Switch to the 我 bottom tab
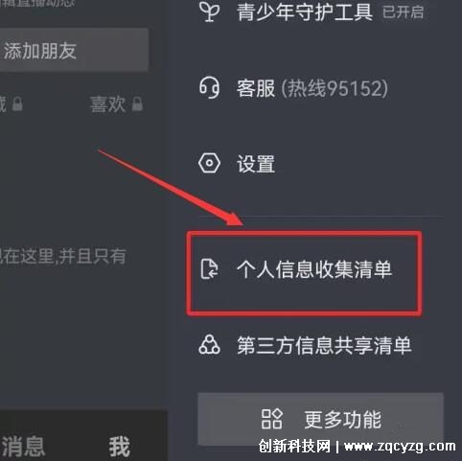462x461 pixels. point(119,447)
